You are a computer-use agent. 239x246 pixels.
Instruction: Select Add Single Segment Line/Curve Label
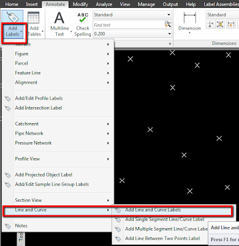164,220
